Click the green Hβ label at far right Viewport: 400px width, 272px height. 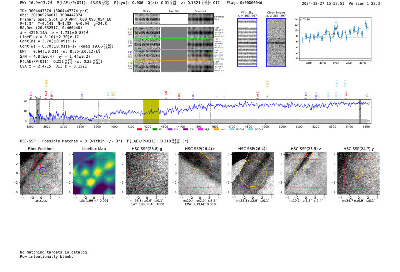click(x=367, y=96)
